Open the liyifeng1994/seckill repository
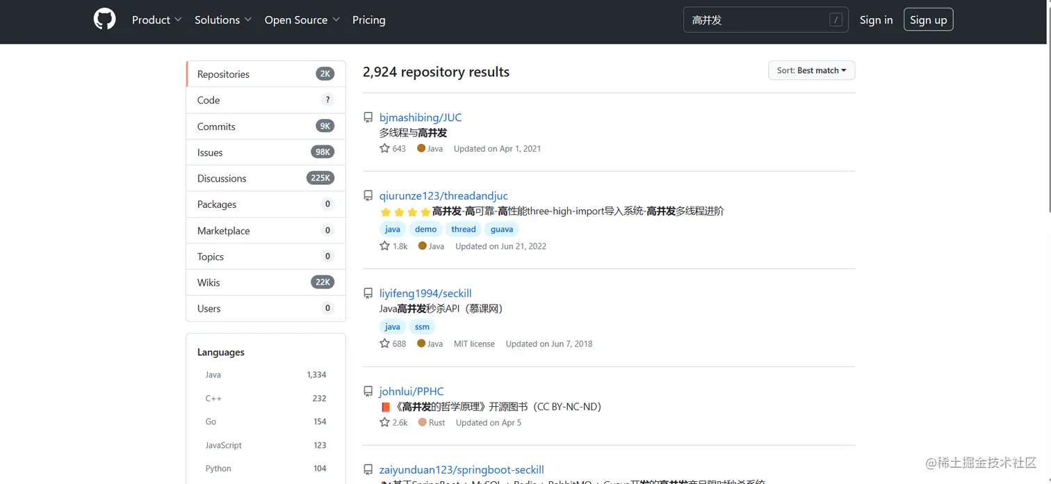 tap(425, 293)
